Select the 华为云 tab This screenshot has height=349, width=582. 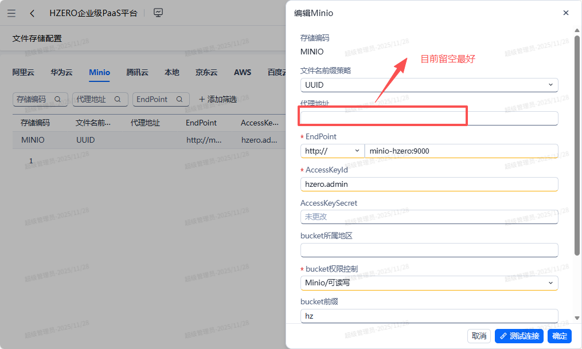pos(61,72)
